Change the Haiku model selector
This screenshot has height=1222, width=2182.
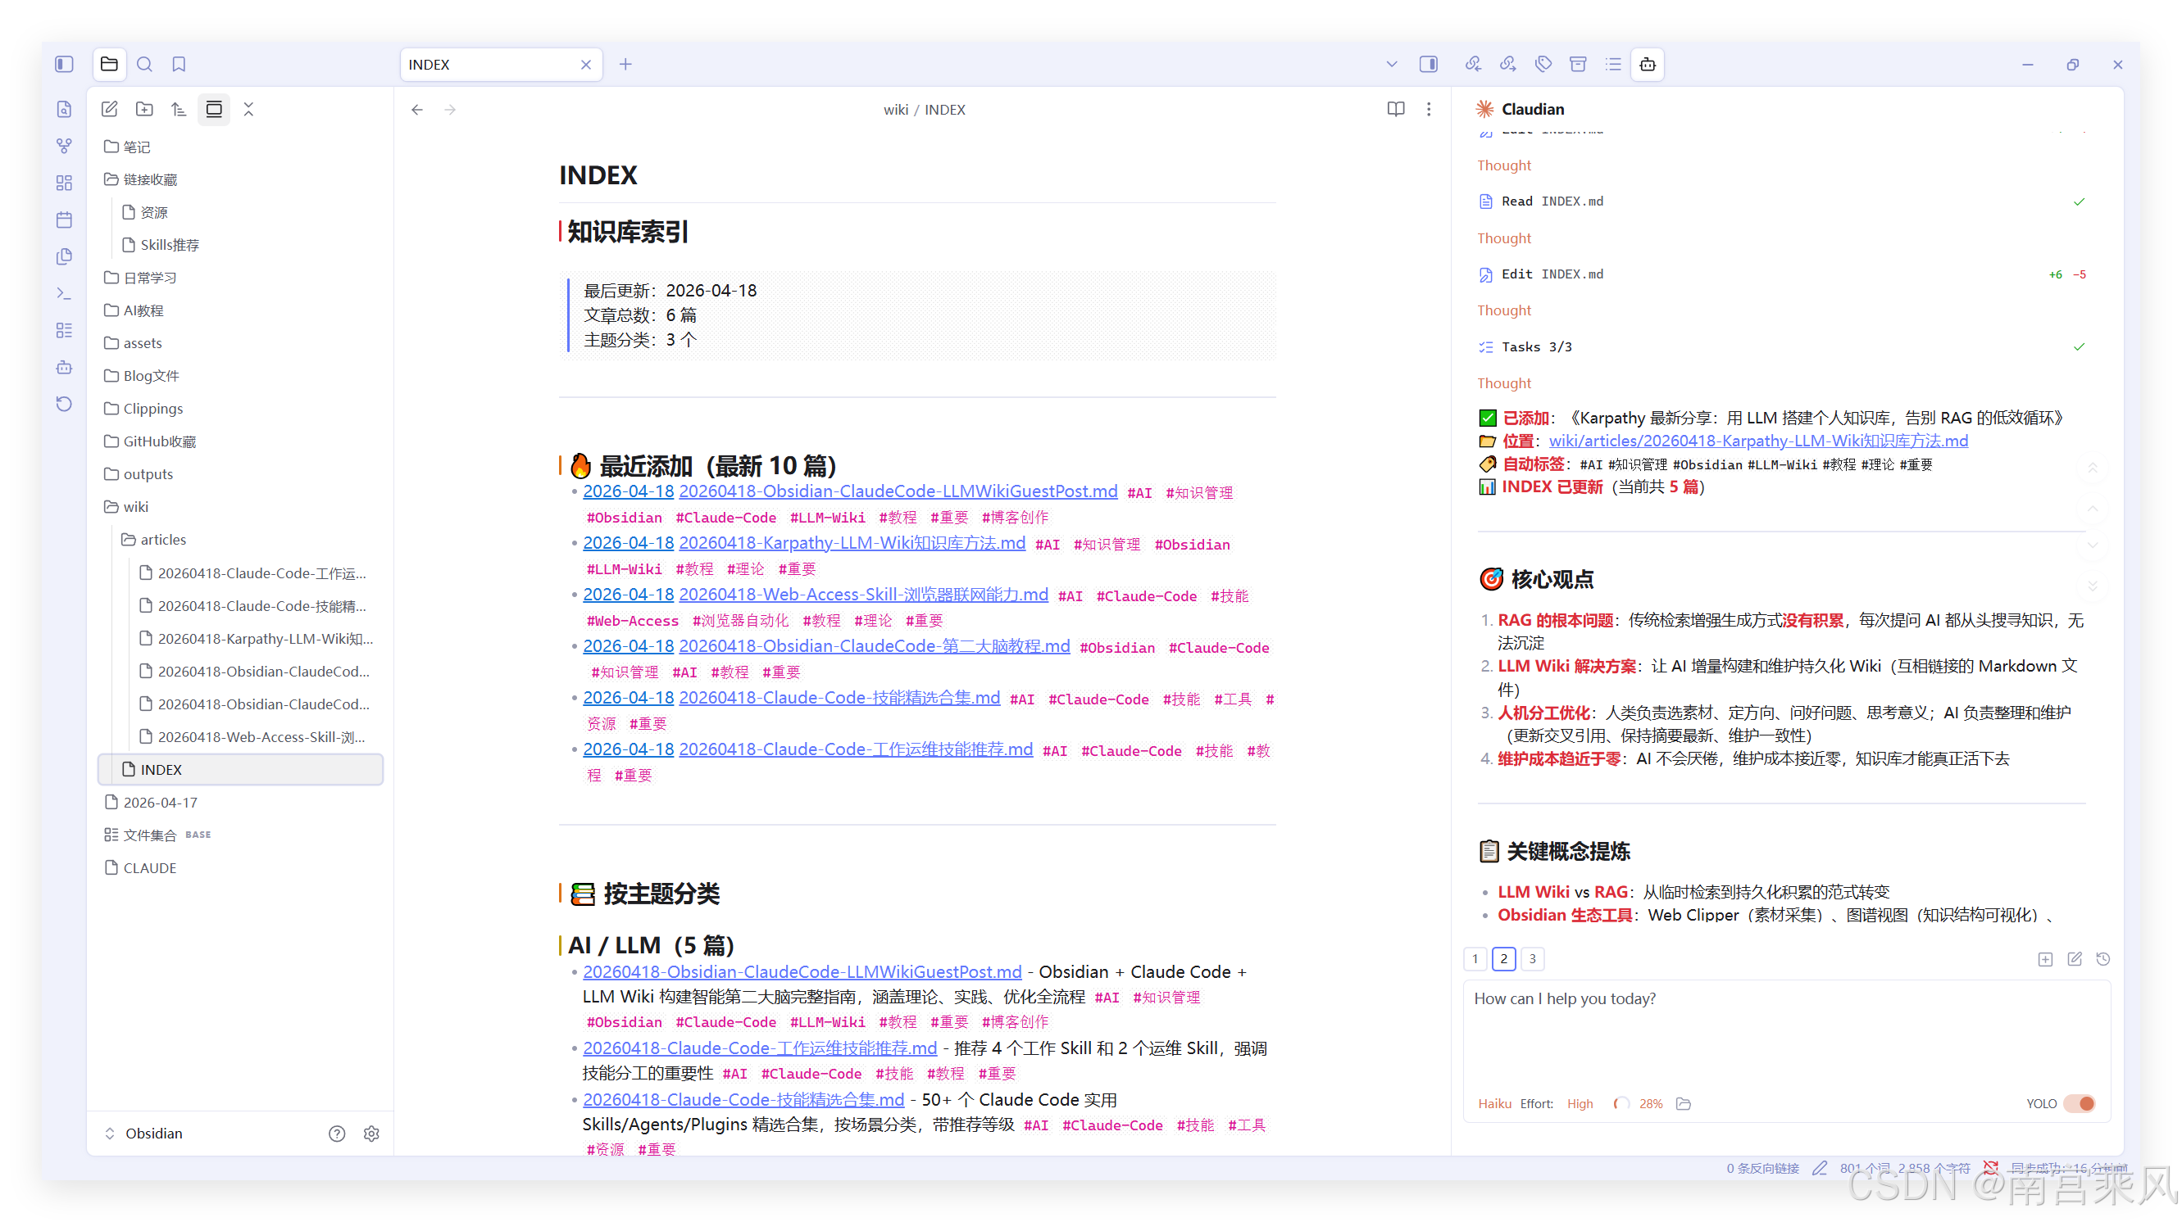(1494, 1103)
